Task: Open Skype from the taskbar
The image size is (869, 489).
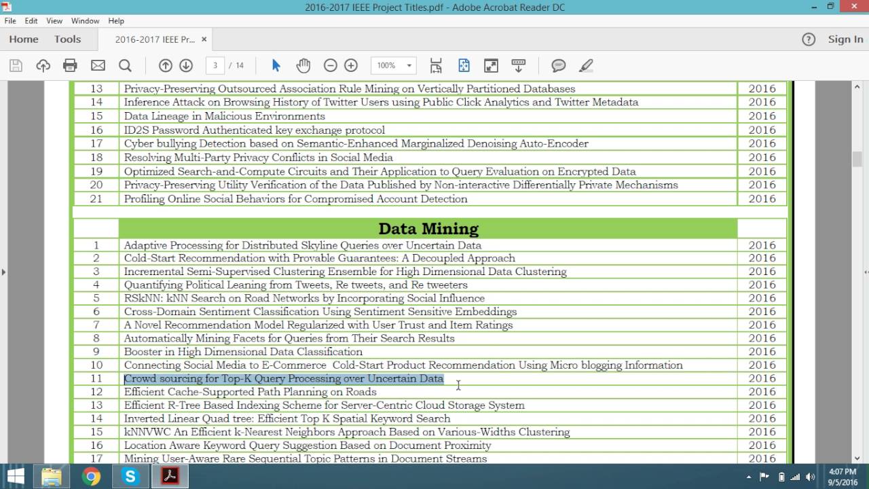Action: (x=130, y=477)
